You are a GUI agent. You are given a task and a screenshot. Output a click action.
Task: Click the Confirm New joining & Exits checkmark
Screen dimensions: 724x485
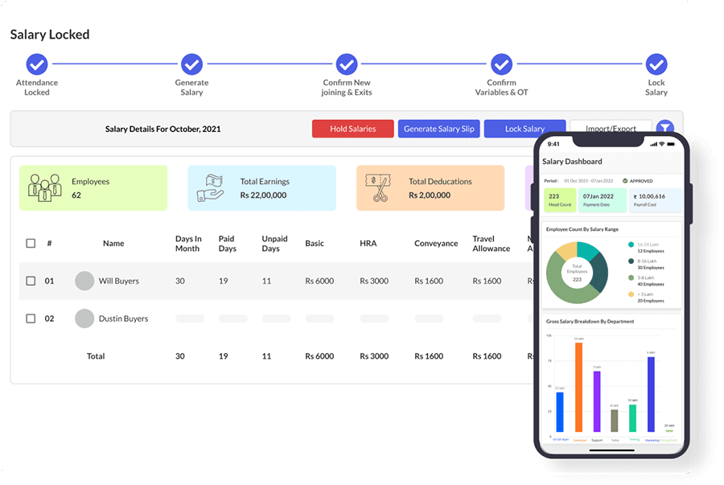pyautogui.click(x=347, y=64)
